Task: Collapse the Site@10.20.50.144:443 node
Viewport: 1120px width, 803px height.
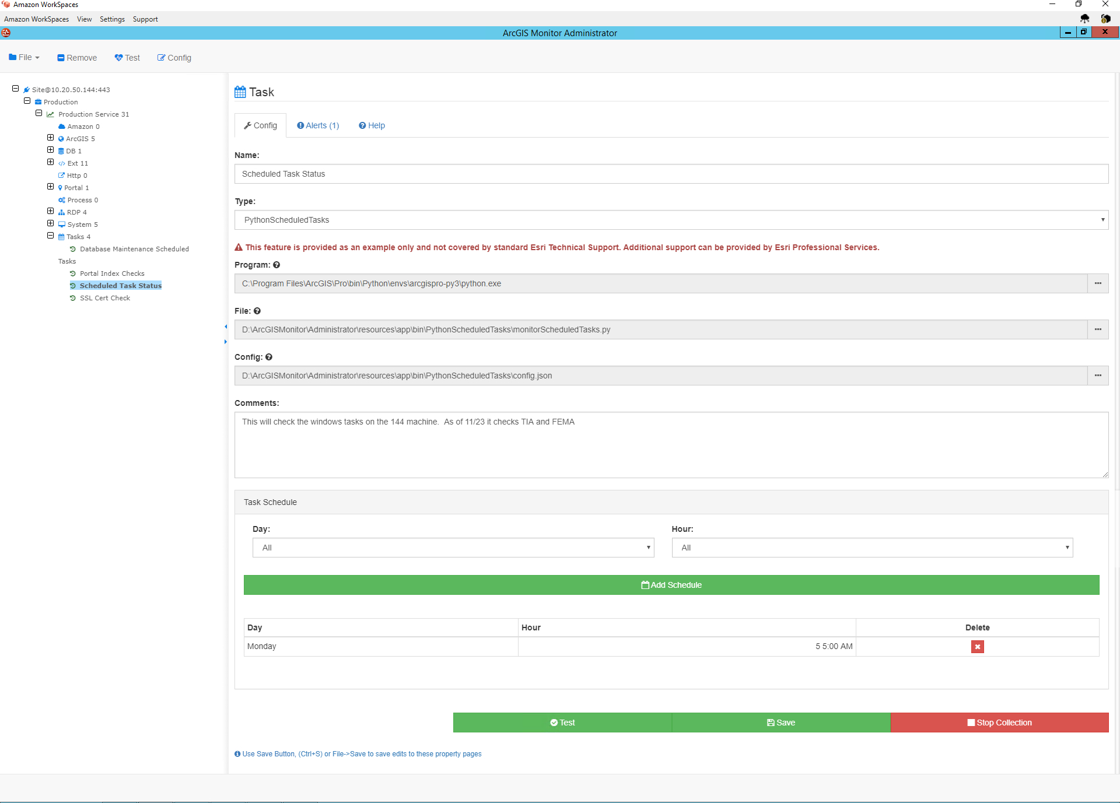Action: (x=16, y=89)
